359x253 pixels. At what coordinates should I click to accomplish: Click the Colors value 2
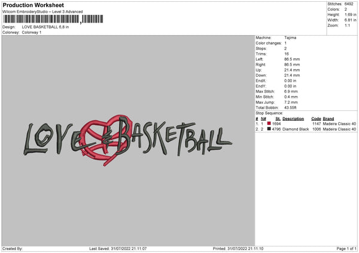(x=346, y=10)
